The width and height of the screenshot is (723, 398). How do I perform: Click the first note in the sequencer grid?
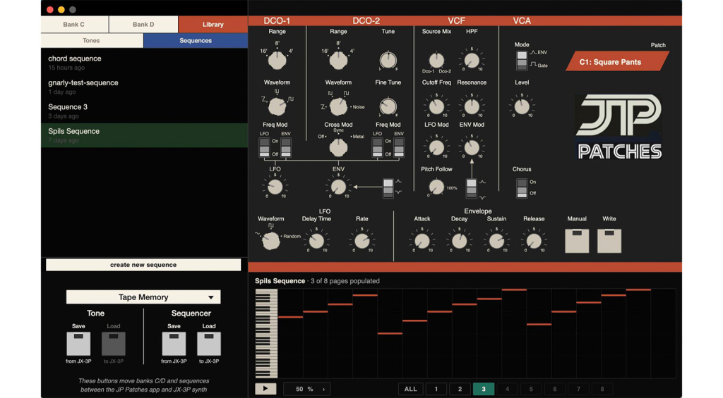[290, 317]
